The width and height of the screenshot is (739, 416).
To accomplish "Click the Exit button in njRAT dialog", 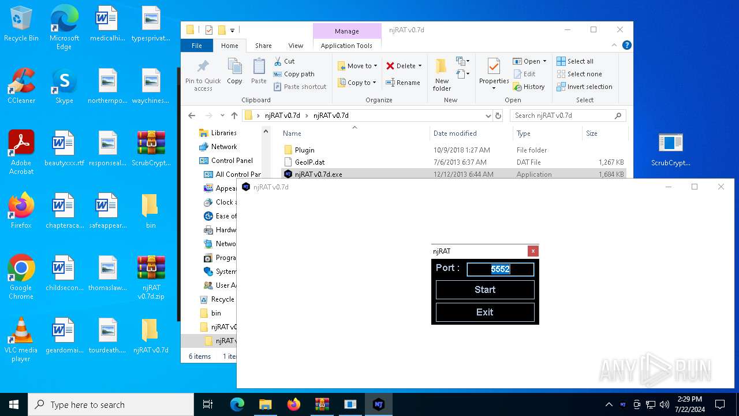I will coord(485,312).
